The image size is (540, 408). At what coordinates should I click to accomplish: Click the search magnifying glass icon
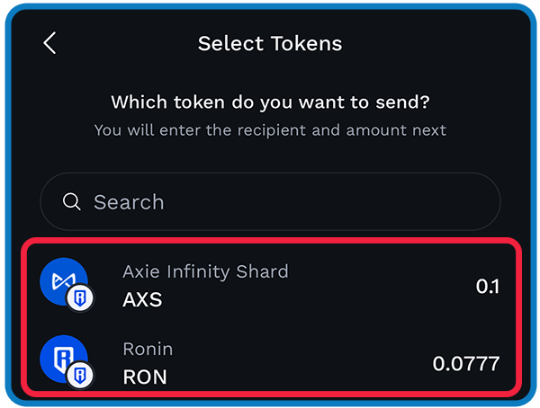coord(72,201)
